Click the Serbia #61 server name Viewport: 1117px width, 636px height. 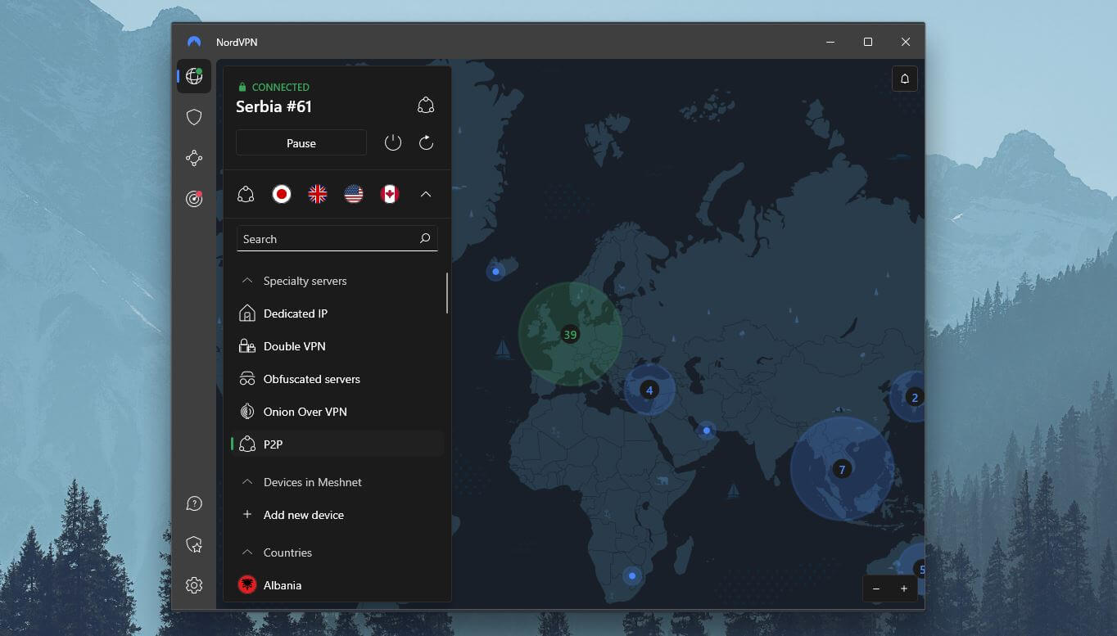pos(274,106)
